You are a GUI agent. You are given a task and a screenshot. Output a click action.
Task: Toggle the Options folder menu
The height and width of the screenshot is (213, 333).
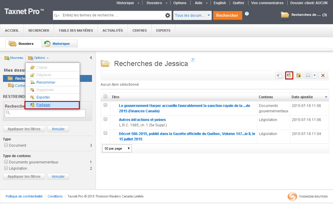click(39, 58)
